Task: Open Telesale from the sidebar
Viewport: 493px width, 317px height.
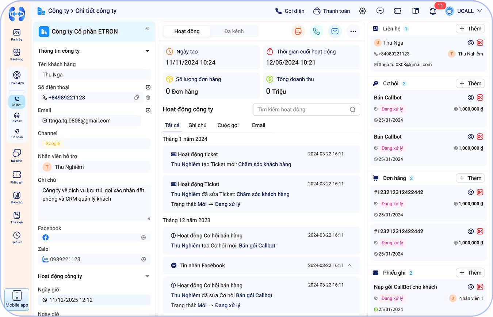Action: (16, 117)
